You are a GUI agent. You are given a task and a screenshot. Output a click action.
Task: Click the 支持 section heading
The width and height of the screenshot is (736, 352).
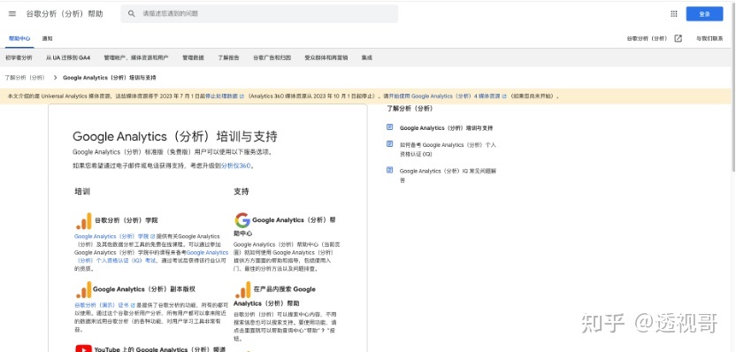tap(241, 192)
